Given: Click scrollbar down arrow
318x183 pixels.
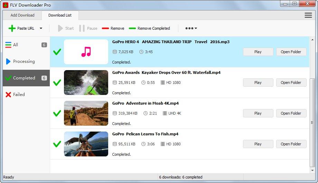Looking at the screenshot, I should pyautogui.click(x=312, y=171).
